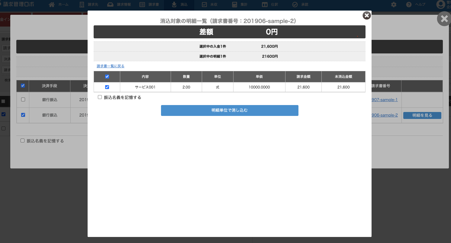Viewport: 451px width, 243px height.
Task: Click the 請求情報 inbox icon
Action: point(111,5)
